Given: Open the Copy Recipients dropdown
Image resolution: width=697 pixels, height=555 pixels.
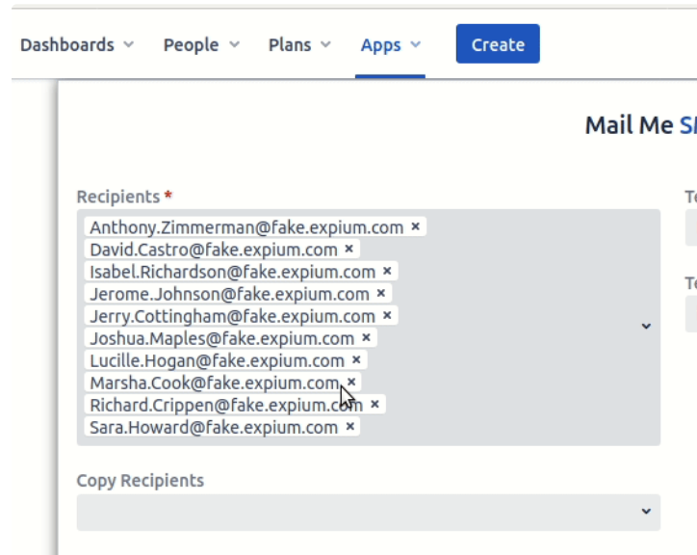Looking at the screenshot, I should (x=646, y=513).
